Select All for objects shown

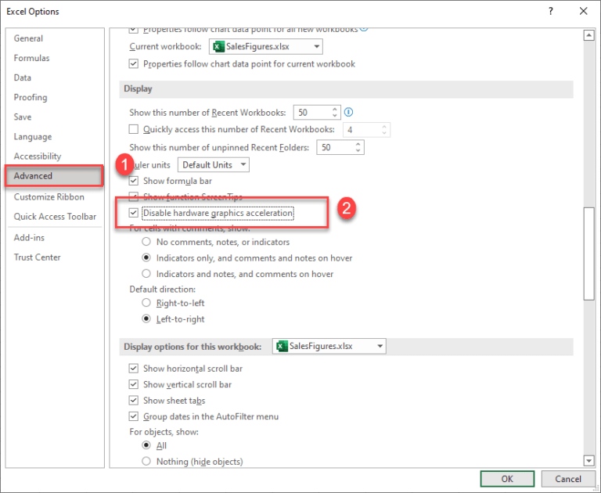(146, 445)
